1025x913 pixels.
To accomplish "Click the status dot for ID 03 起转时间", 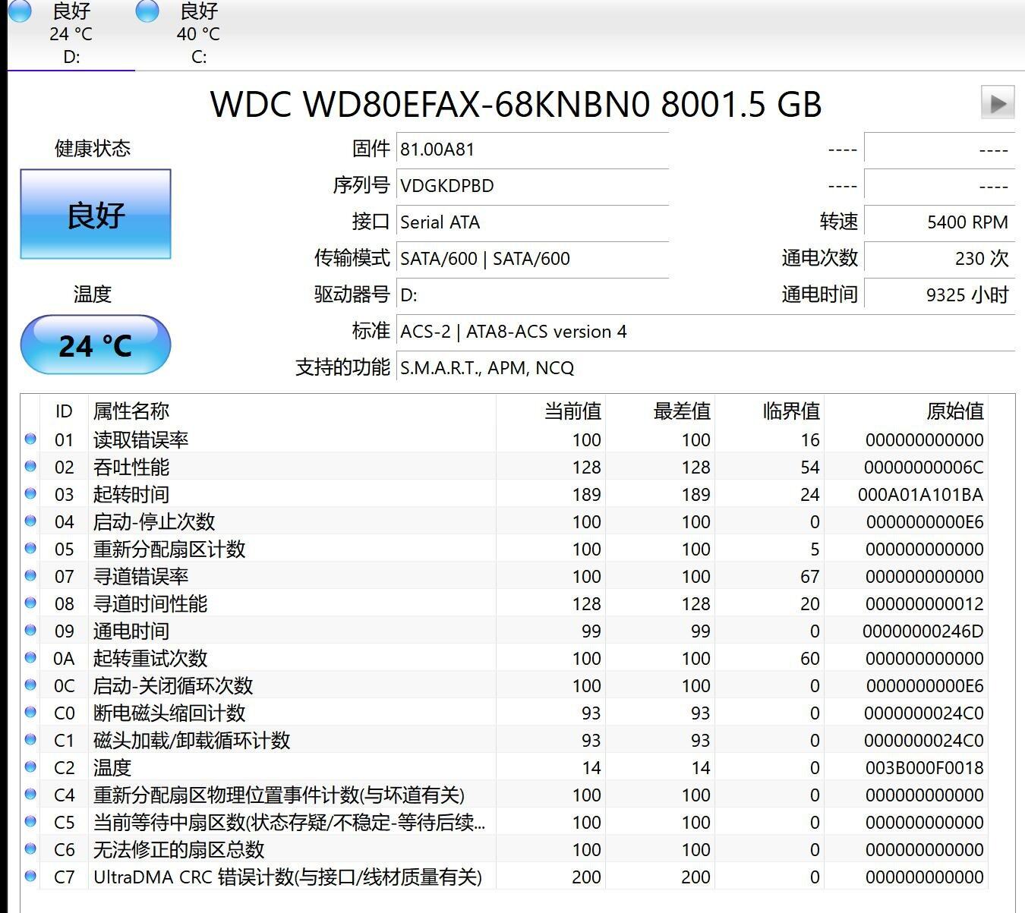I will point(30,493).
